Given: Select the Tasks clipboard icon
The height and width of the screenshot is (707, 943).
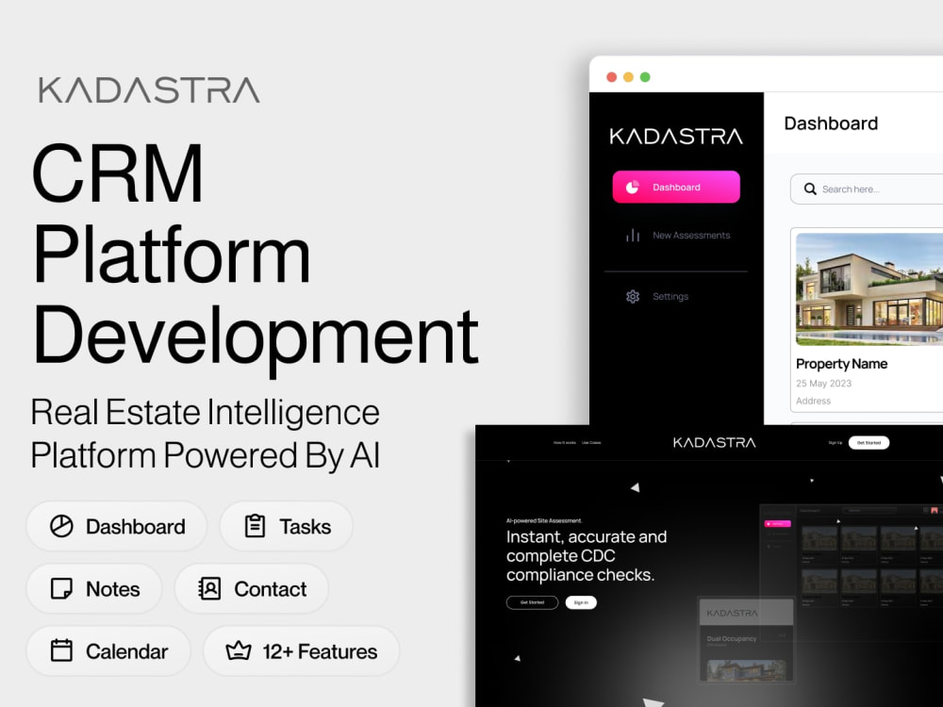Looking at the screenshot, I should (256, 526).
